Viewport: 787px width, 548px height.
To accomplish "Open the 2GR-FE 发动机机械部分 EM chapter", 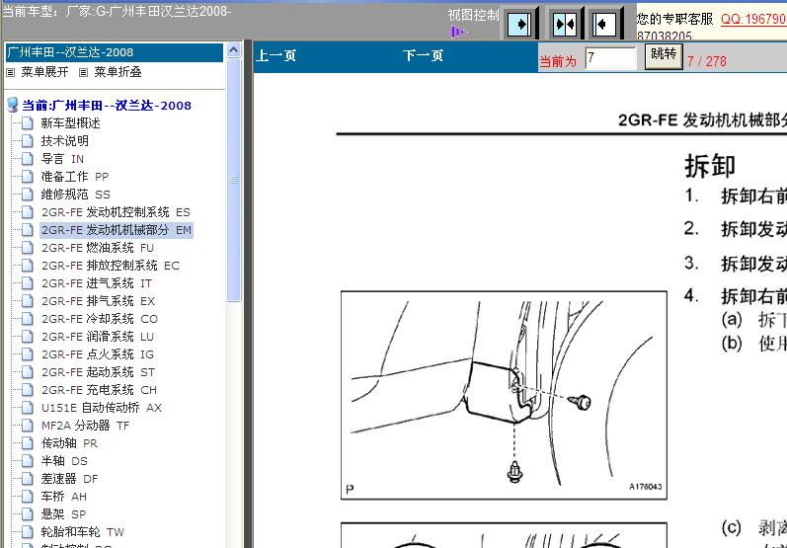I will 117,230.
